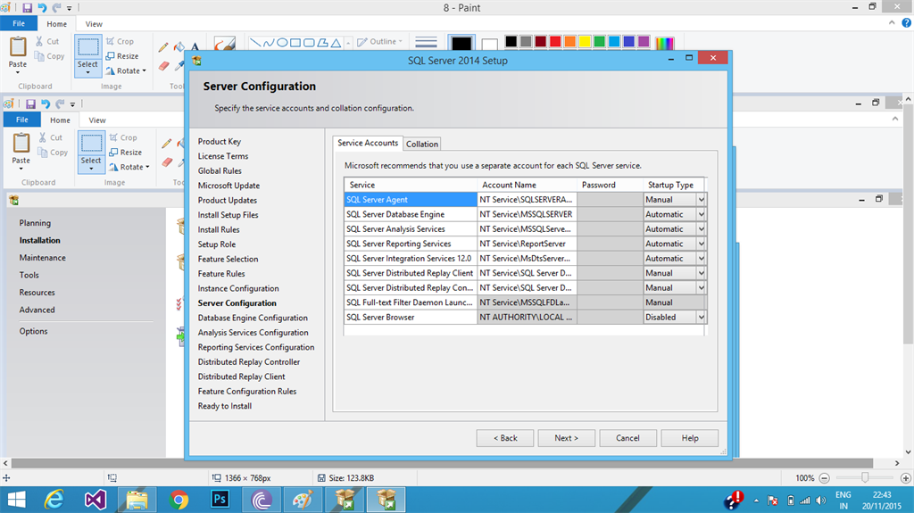Pick the yellow color swatch in the palette
The width and height of the screenshot is (914, 513).
[585, 41]
